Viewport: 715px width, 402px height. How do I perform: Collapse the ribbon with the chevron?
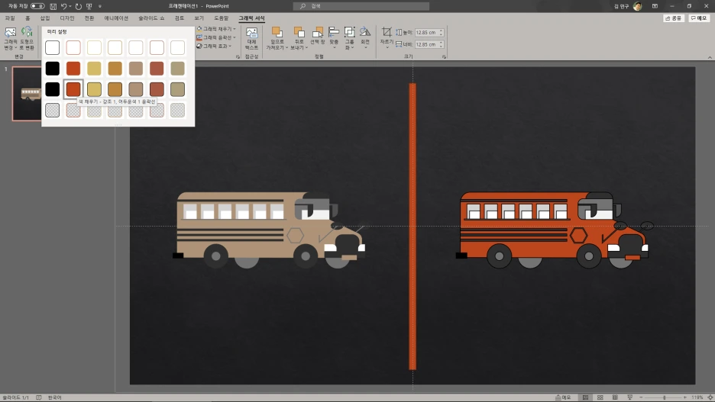pos(710,57)
